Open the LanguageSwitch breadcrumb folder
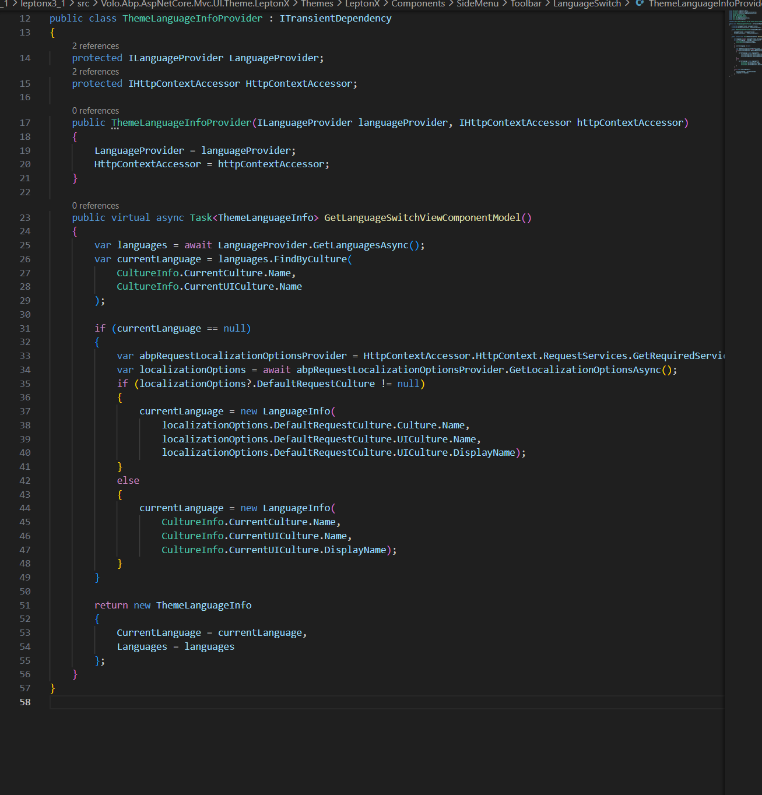This screenshot has height=795, width=762. tap(587, 4)
